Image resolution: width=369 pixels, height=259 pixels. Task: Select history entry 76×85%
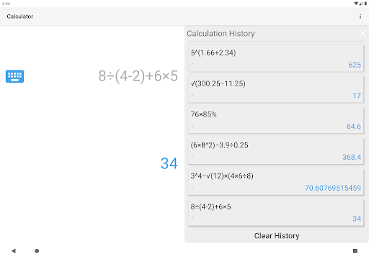coord(276,120)
